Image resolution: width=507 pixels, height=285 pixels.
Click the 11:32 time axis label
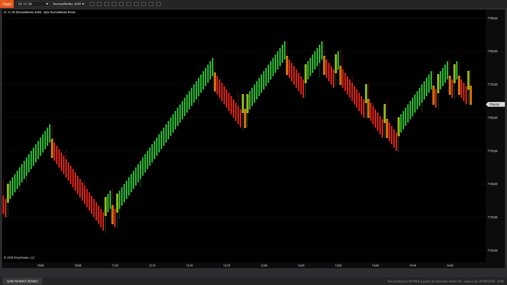[115, 265]
